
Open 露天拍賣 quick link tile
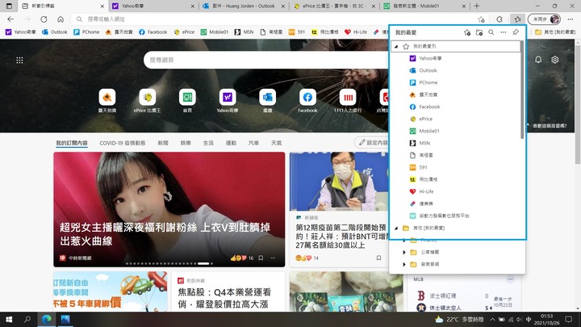[107, 101]
